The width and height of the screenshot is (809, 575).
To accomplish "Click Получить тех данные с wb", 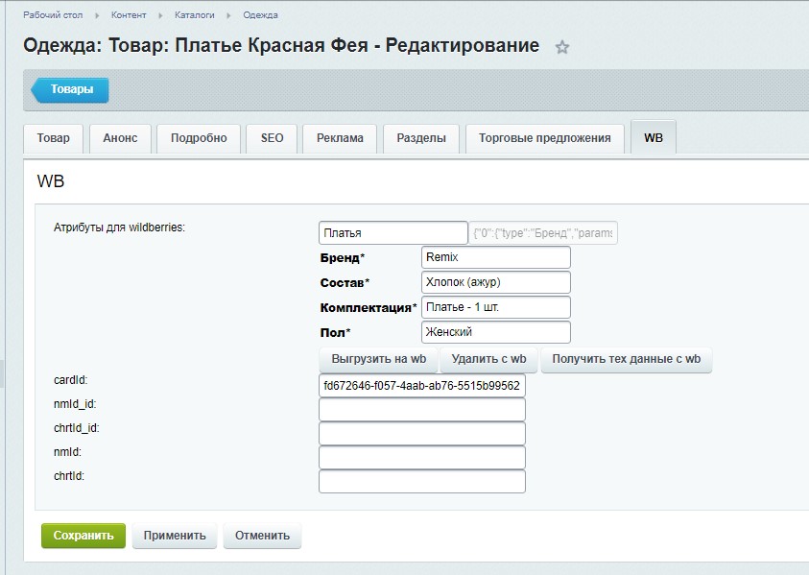I will [x=626, y=359].
